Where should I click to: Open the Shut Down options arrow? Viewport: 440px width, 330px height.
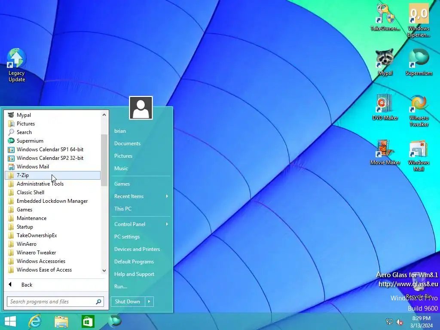pos(149,302)
